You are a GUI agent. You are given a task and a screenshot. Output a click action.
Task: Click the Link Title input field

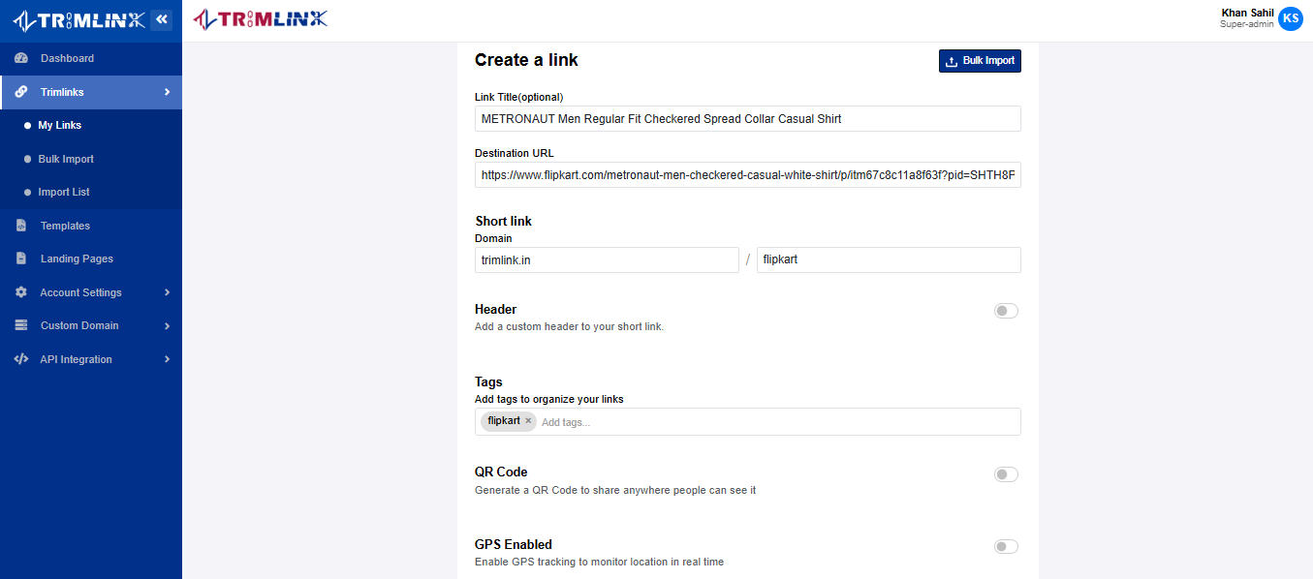[748, 118]
